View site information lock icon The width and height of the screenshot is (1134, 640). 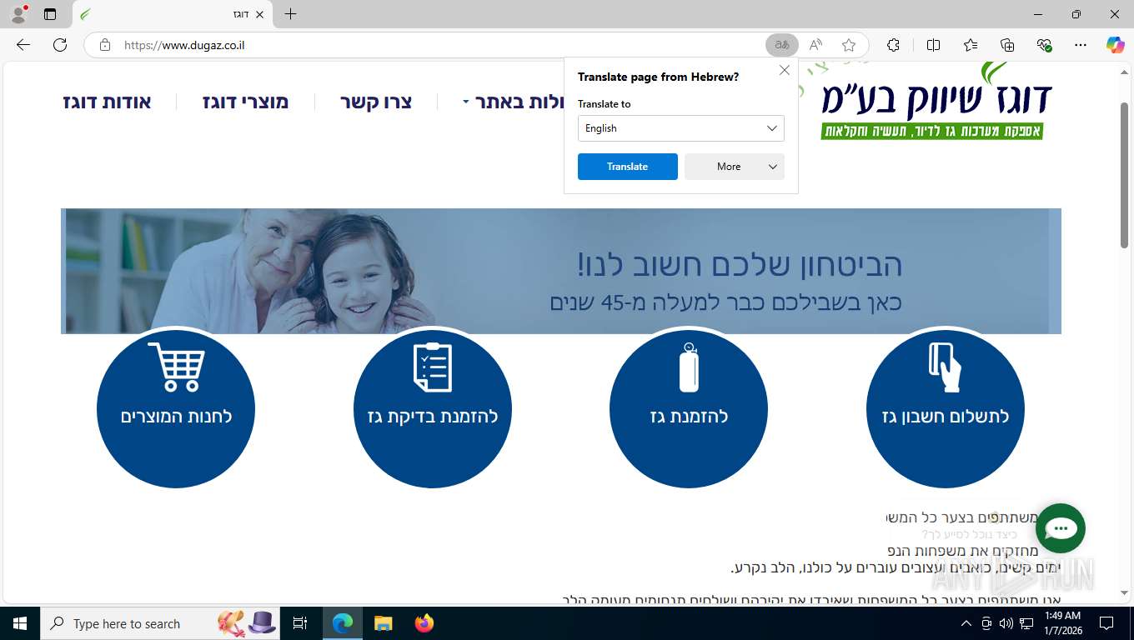point(104,45)
